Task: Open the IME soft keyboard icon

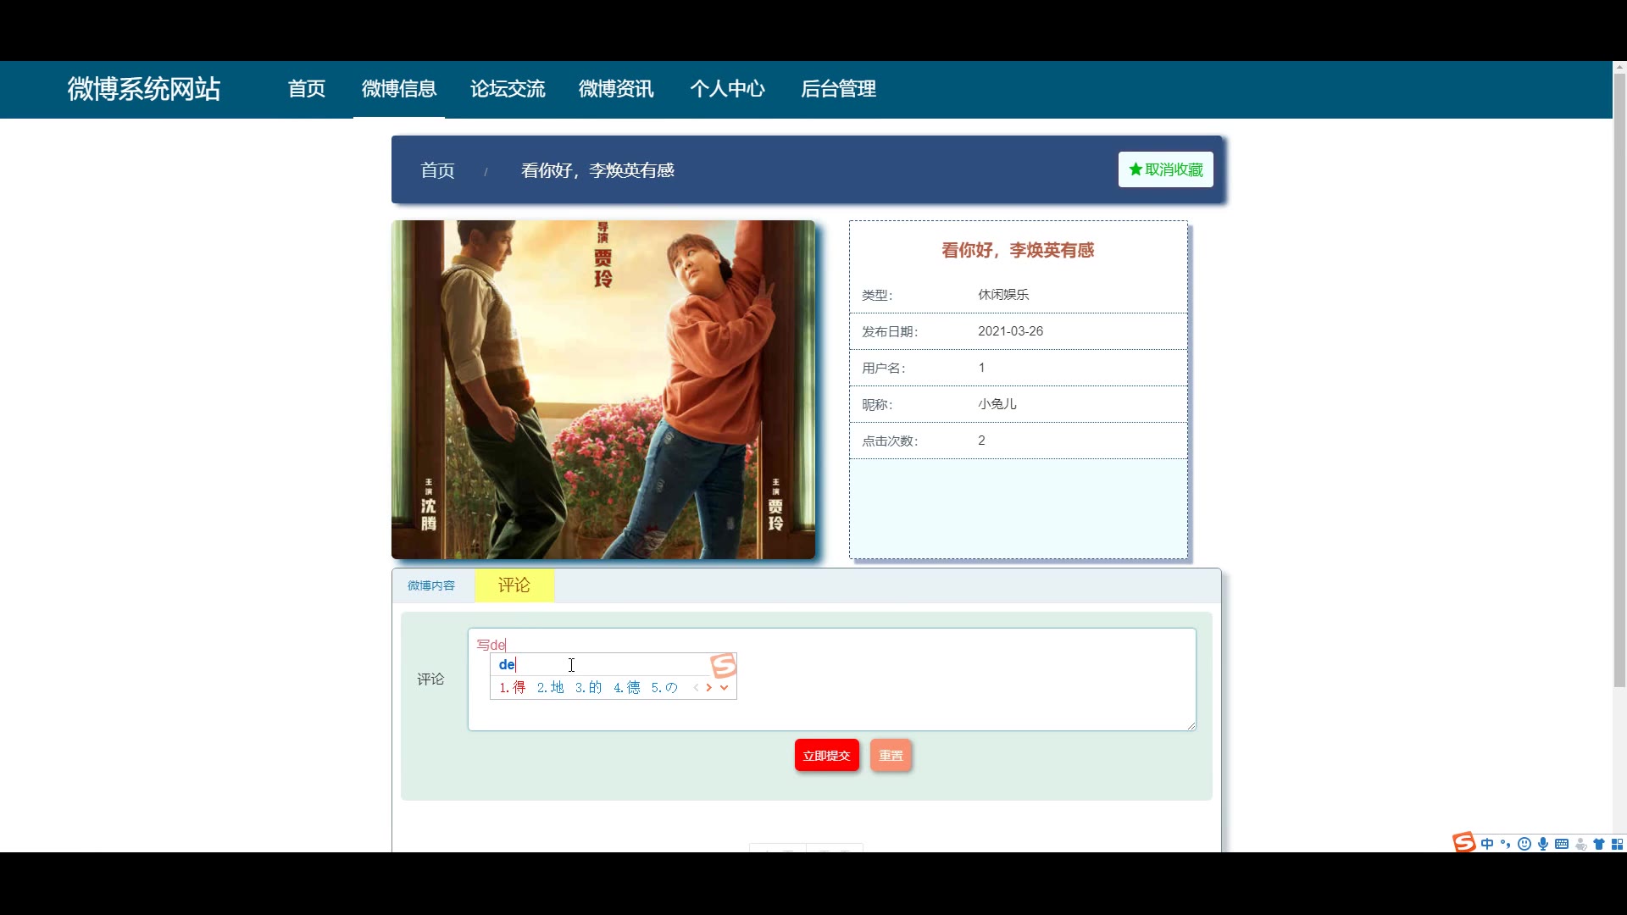Action: tap(1562, 844)
